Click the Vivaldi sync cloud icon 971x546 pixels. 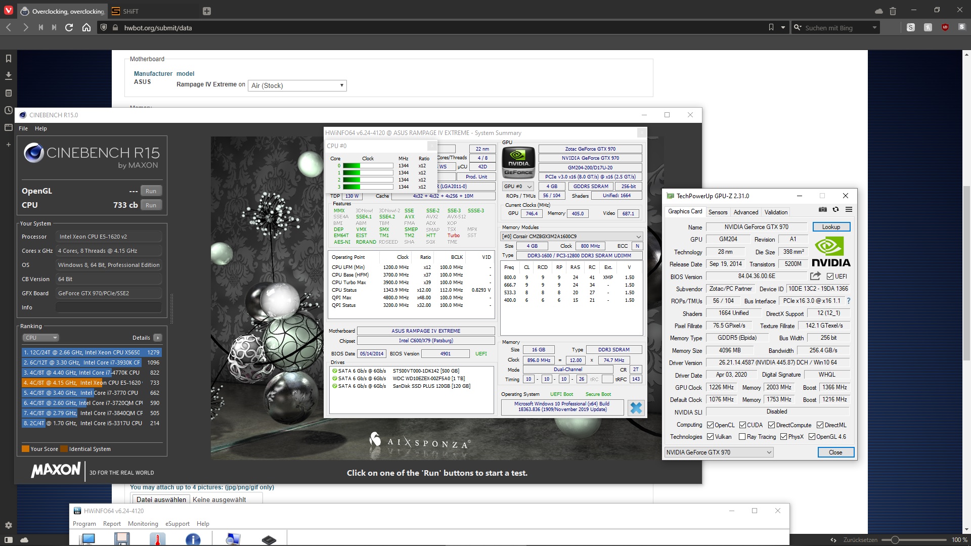[x=879, y=11]
